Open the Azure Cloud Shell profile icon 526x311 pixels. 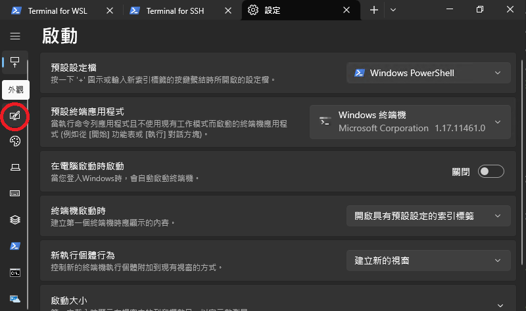[14, 299]
